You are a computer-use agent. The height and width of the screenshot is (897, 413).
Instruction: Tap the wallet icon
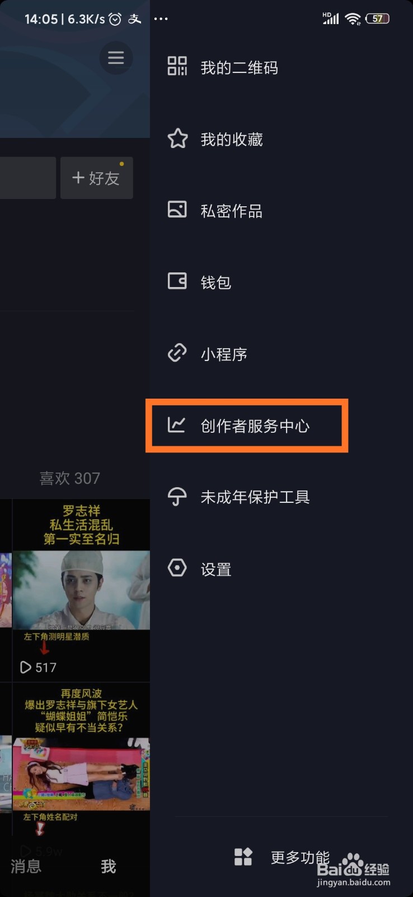pos(177,281)
